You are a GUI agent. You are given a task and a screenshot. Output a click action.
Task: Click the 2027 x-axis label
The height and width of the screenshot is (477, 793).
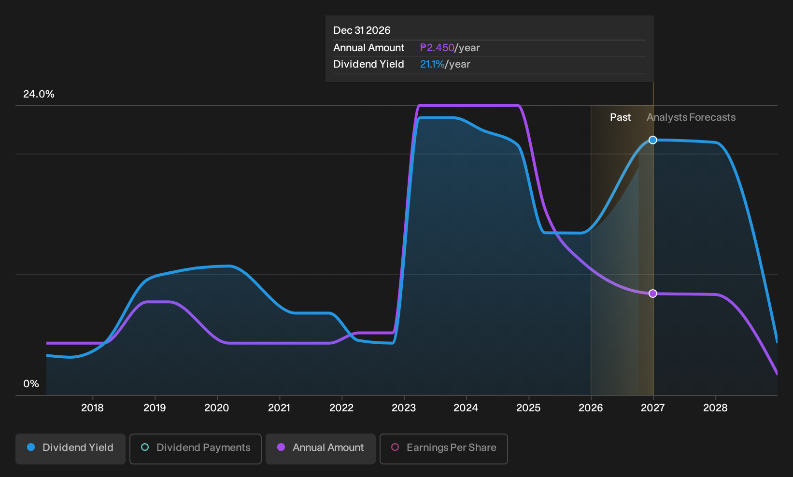pos(653,408)
